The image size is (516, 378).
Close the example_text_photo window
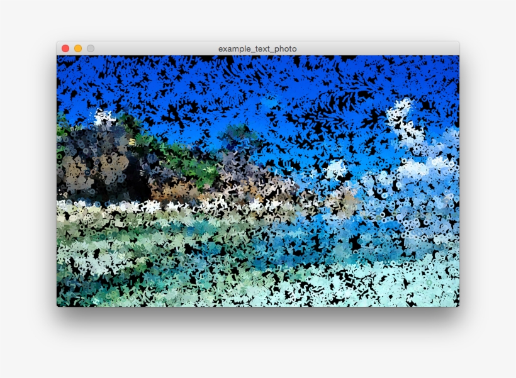(65, 48)
